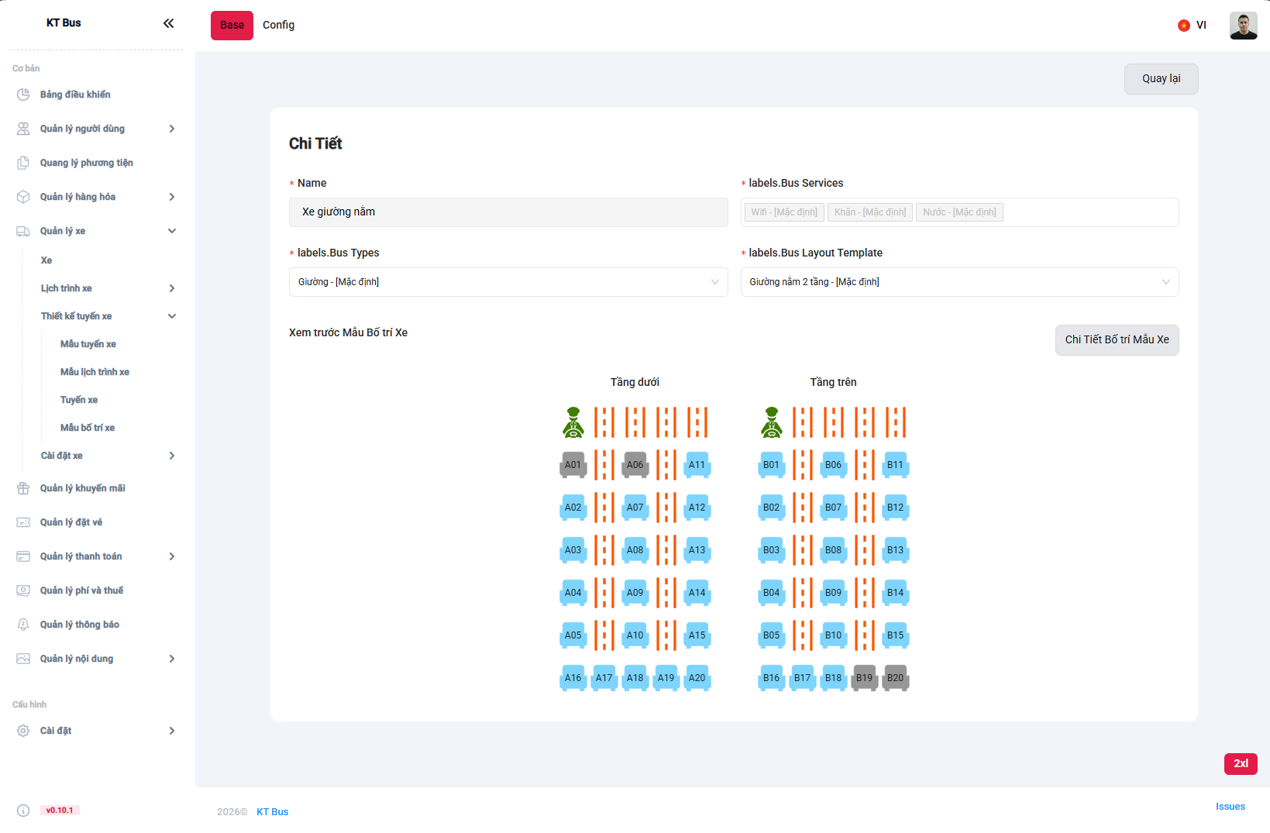Image resolution: width=1270 pixels, height=833 pixels.
Task: Open Mẫu bố trí xe menu item
Action: click(x=88, y=428)
